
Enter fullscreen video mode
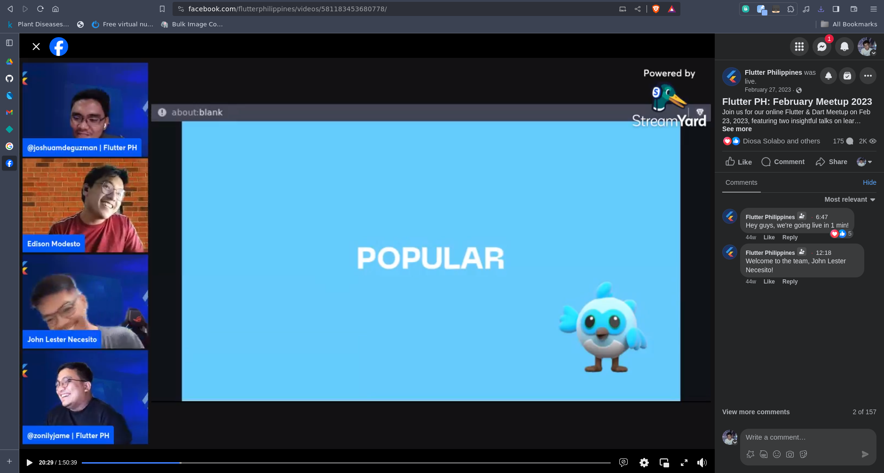[684, 463]
